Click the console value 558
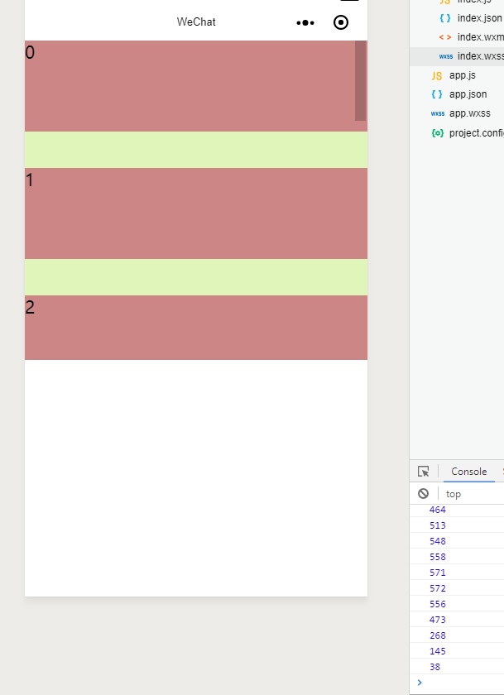 (x=438, y=557)
